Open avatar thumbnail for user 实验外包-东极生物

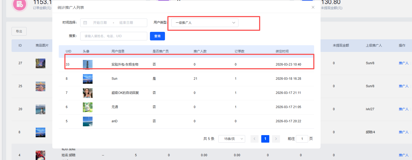click(x=88, y=64)
